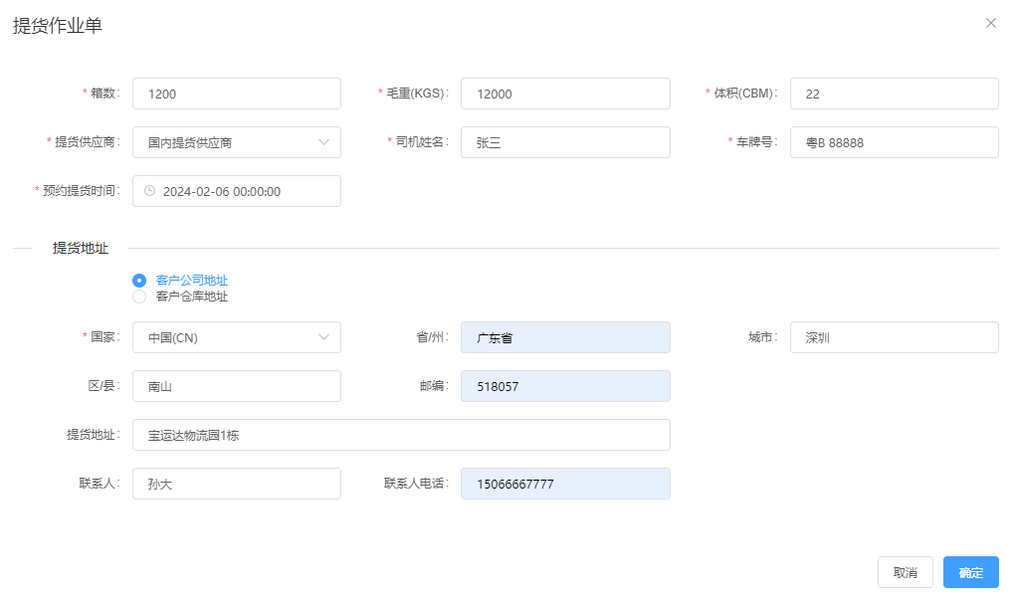Expand the 提货供应商 dropdown arrow

coord(323,142)
